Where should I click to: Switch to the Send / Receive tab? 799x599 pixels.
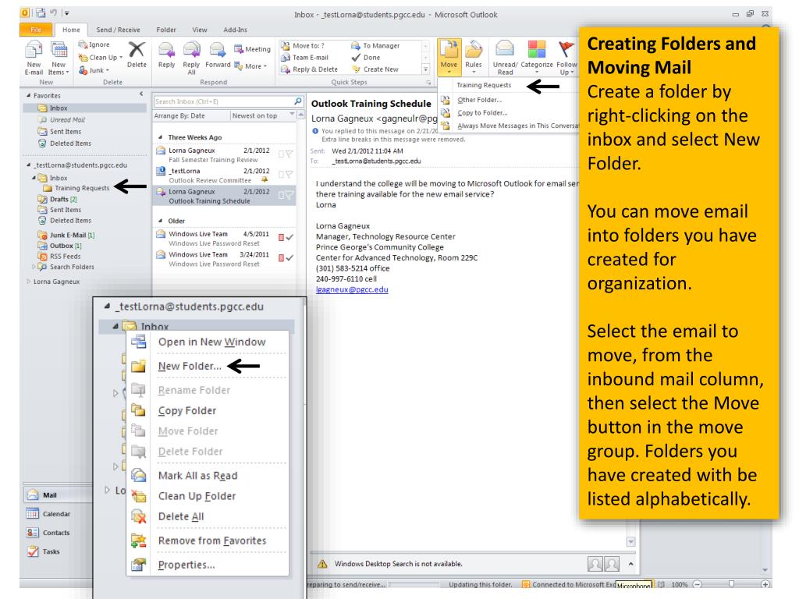click(x=119, y=30)
